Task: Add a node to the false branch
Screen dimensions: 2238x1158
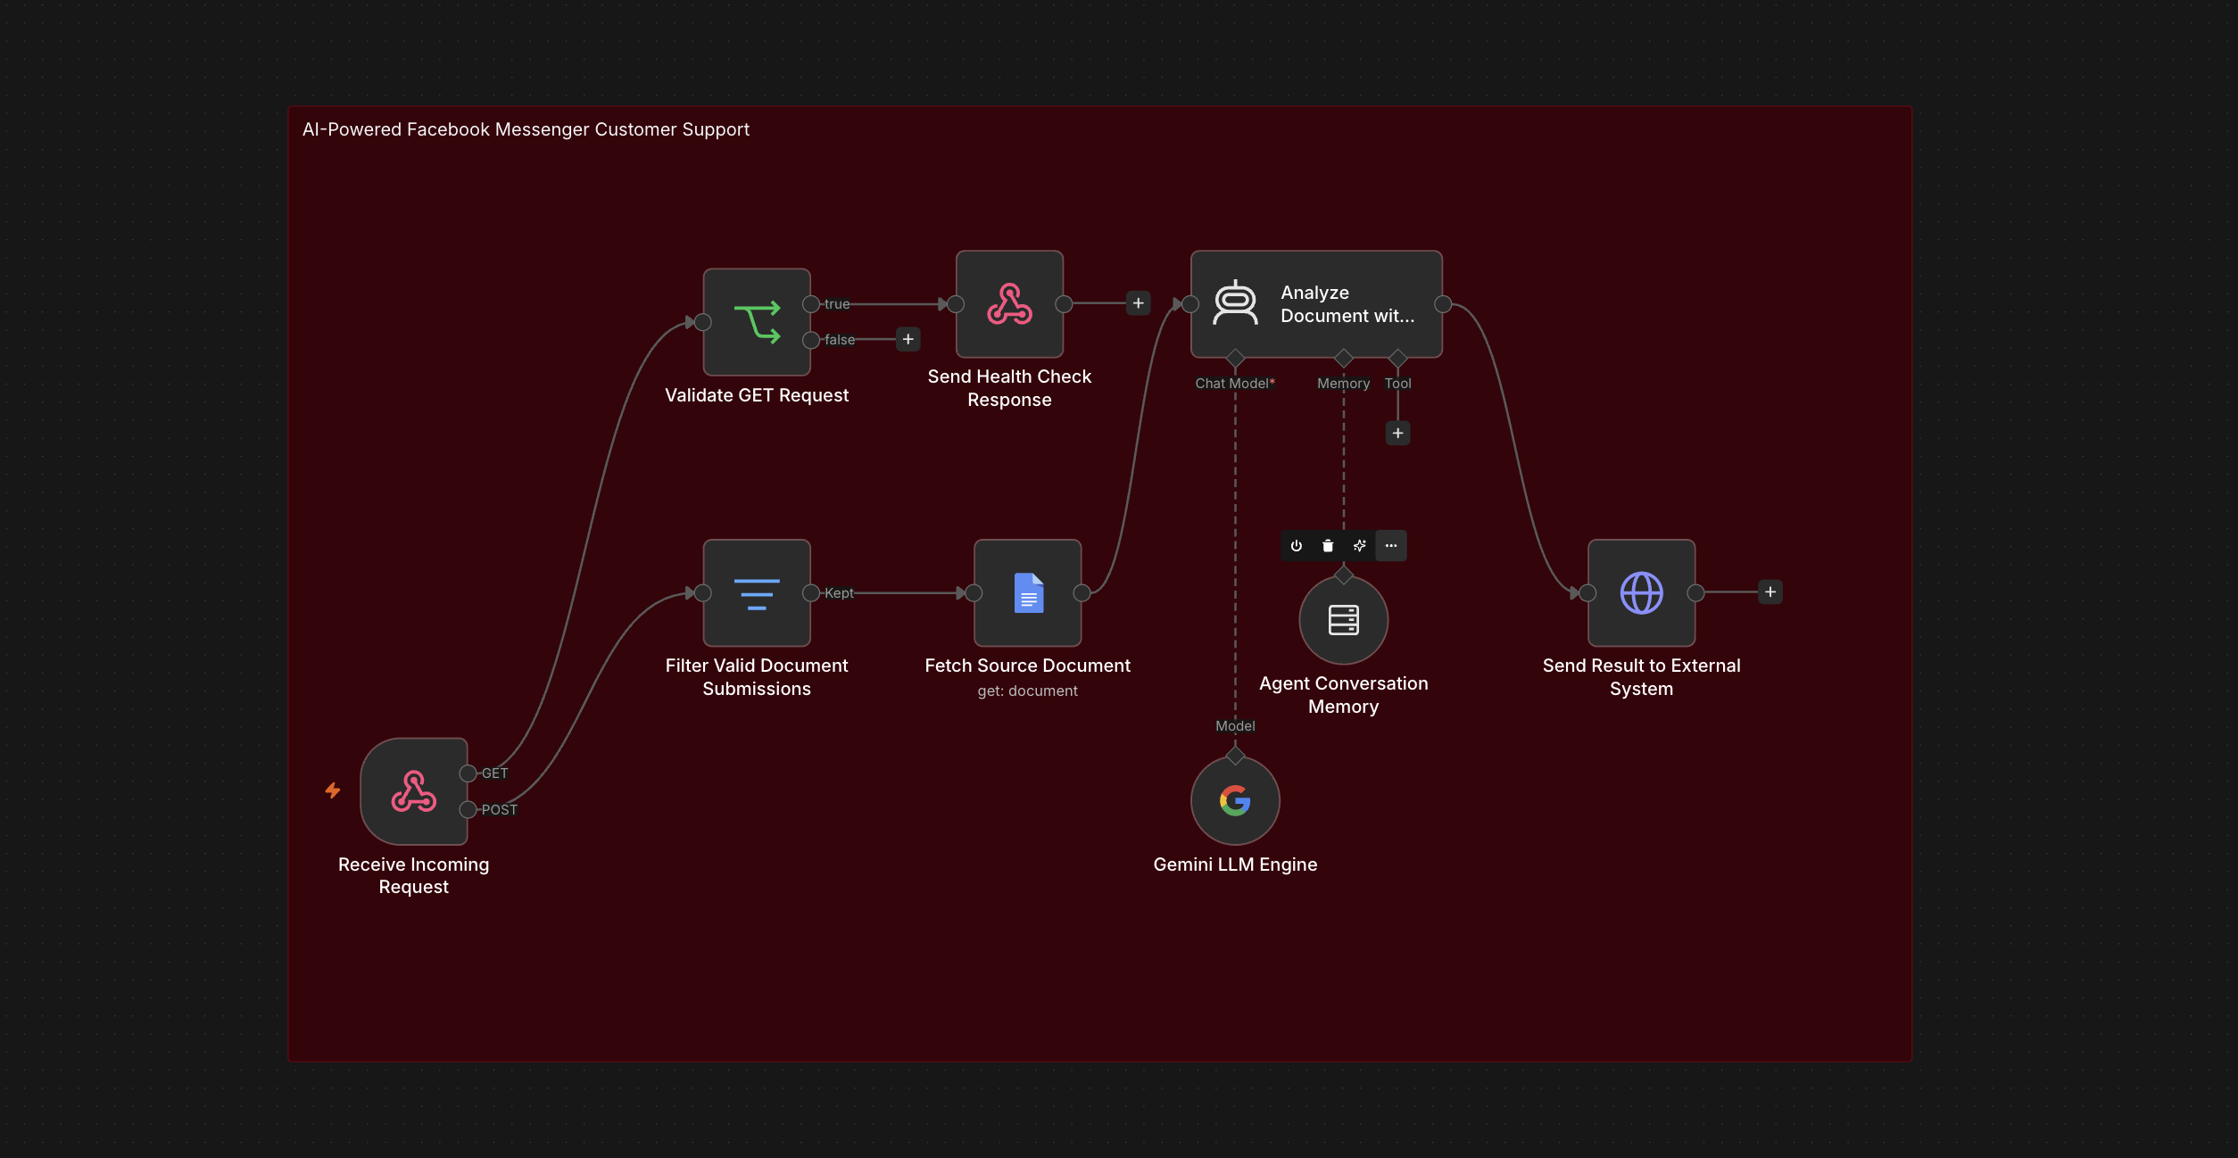Action: click(908, 339)
